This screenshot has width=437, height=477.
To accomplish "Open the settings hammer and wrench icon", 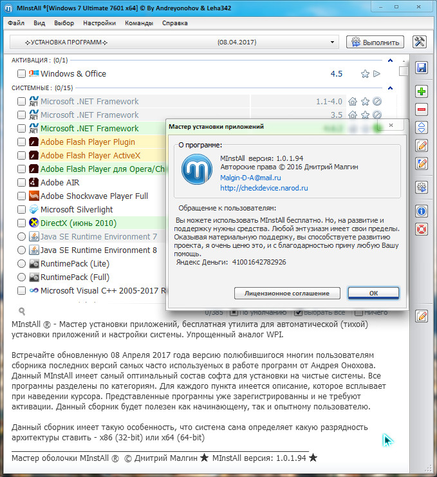I will (420, 42).
